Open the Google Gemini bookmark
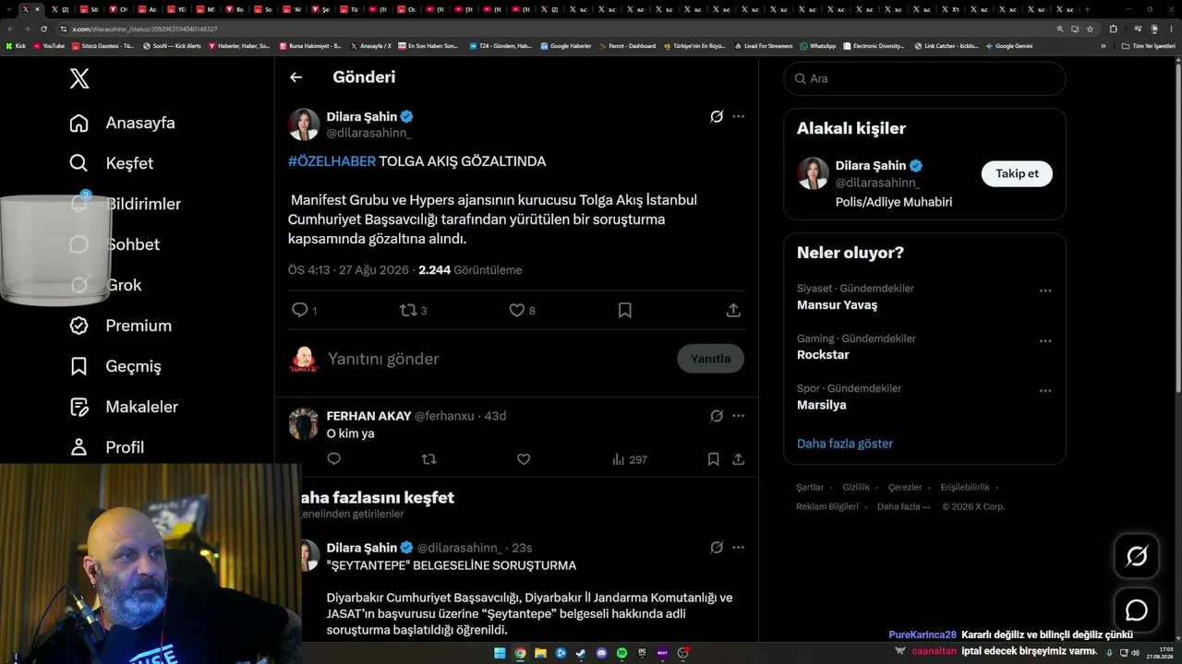The width and height of the screenshot is (1182, 664). click(x=1009, y=46)
